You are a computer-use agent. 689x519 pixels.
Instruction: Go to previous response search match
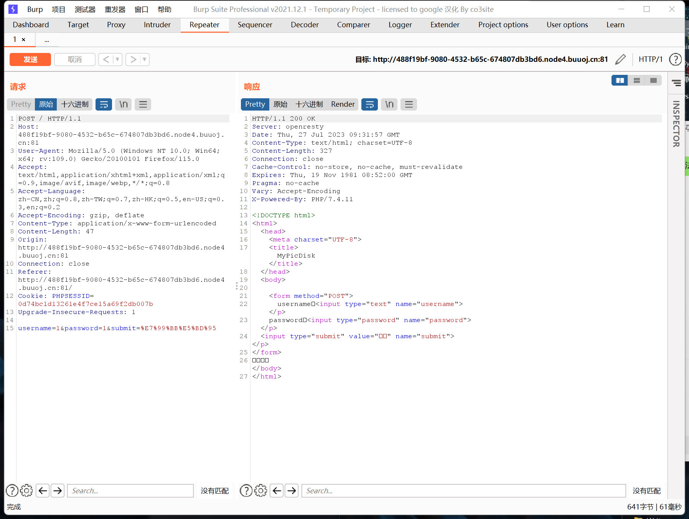277,491
